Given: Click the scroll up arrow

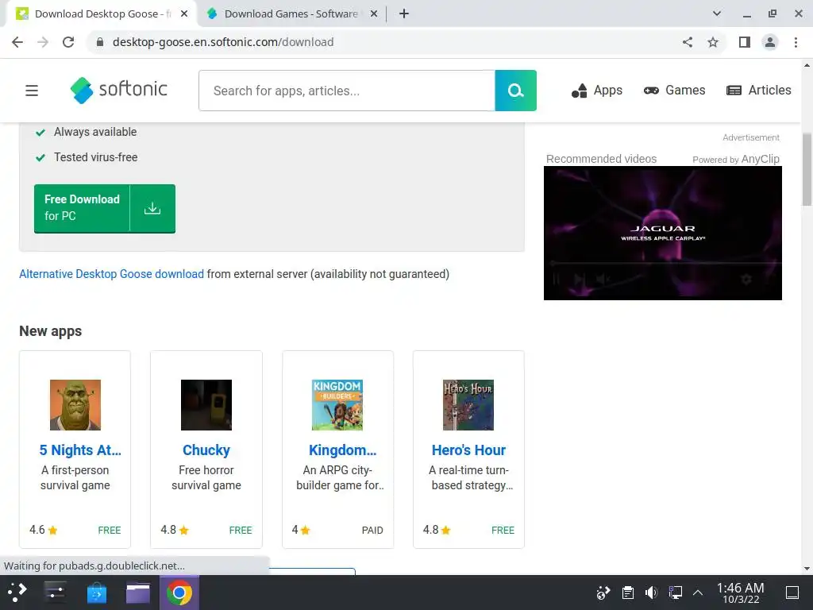Looking at the screenshot, I should tap(807, 65).
